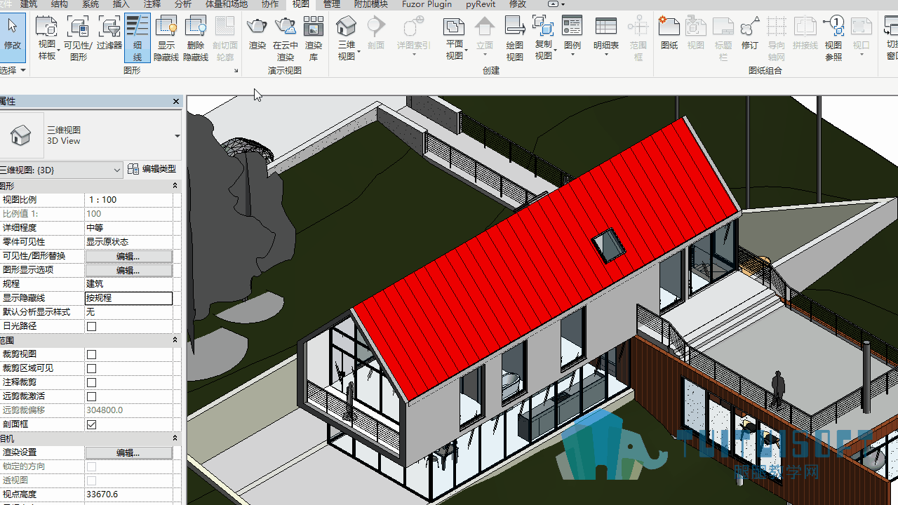Open the 三维视图: {3D} instance dropdown
This screenshot has width=898, height=505.
coord(117,170)
